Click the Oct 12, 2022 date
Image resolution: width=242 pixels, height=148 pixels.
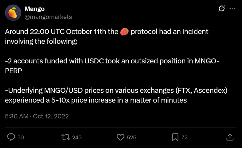(x=51, y=117)
